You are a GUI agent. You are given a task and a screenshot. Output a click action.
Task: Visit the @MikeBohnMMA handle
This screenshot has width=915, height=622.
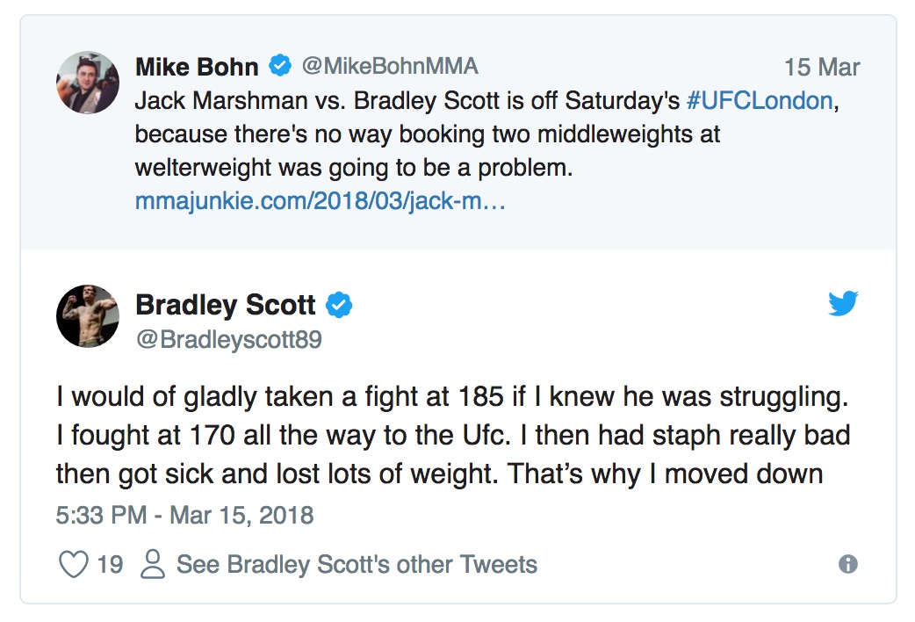click(x=390, y=66)
